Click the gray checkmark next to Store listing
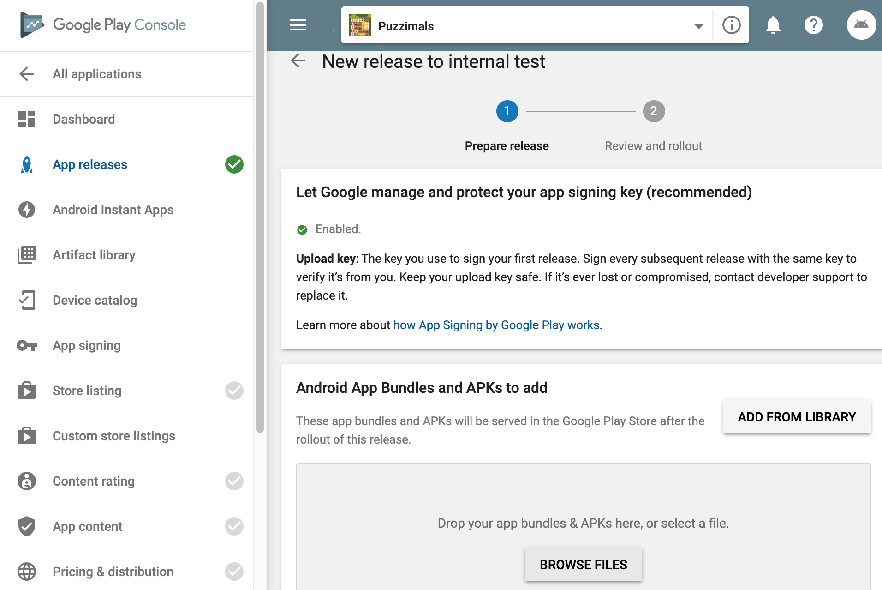 coord(234,391)
